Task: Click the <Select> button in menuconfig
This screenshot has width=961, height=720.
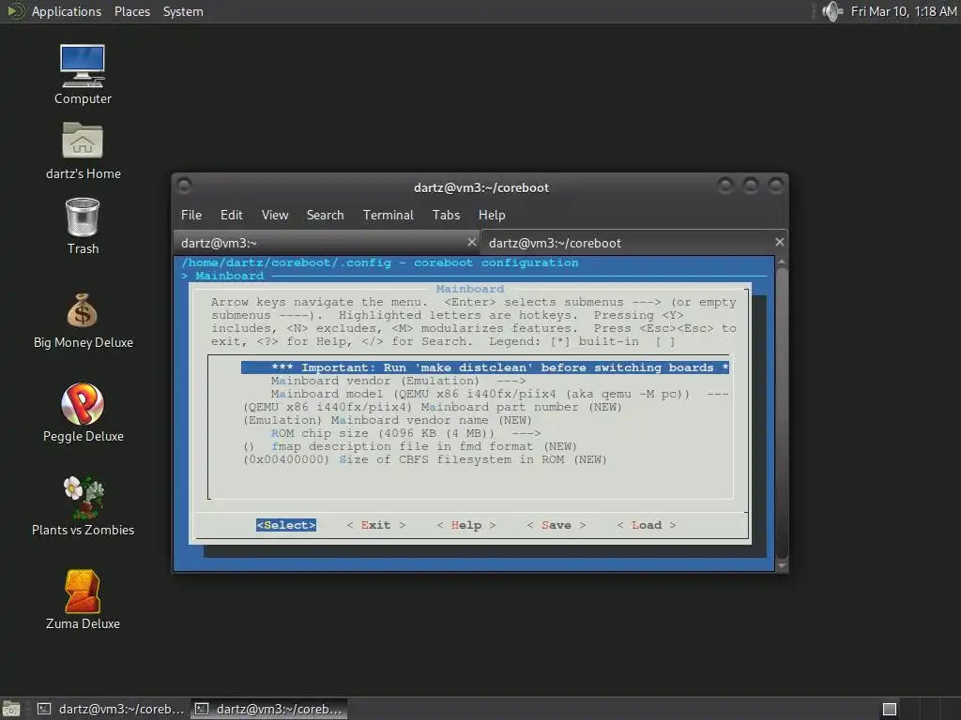Action: click(286, 525)
